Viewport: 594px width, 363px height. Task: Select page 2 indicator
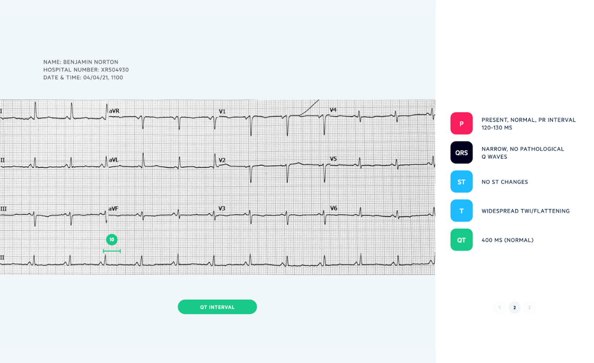point(514,307)
